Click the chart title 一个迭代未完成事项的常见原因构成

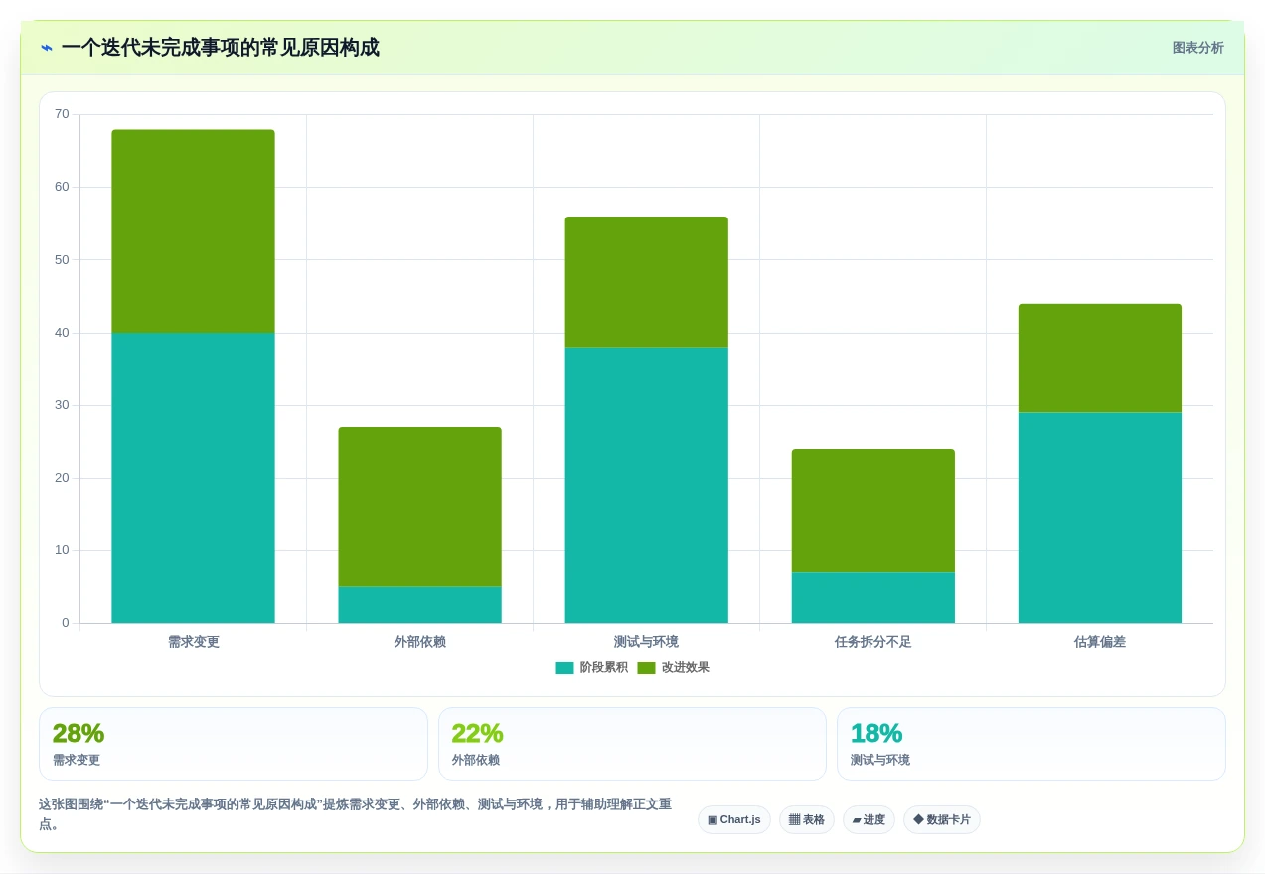tap(220, 48)
